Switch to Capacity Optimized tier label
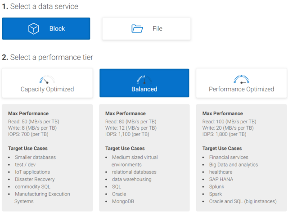The width and height of the screenshot is (288, 213). pyautogui.click(x=47, y=89)
